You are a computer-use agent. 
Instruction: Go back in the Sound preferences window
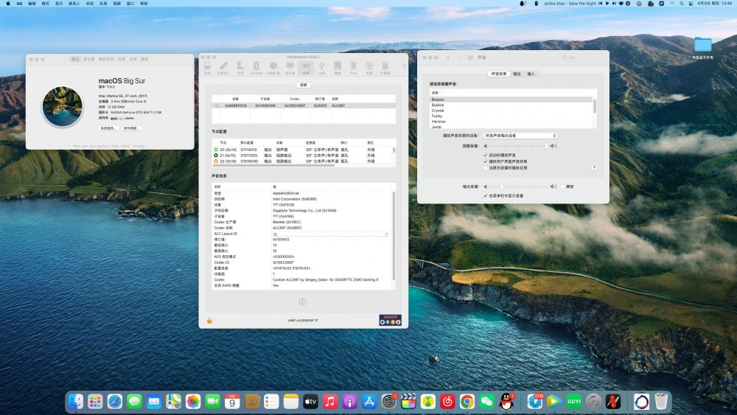pos(448,57)
